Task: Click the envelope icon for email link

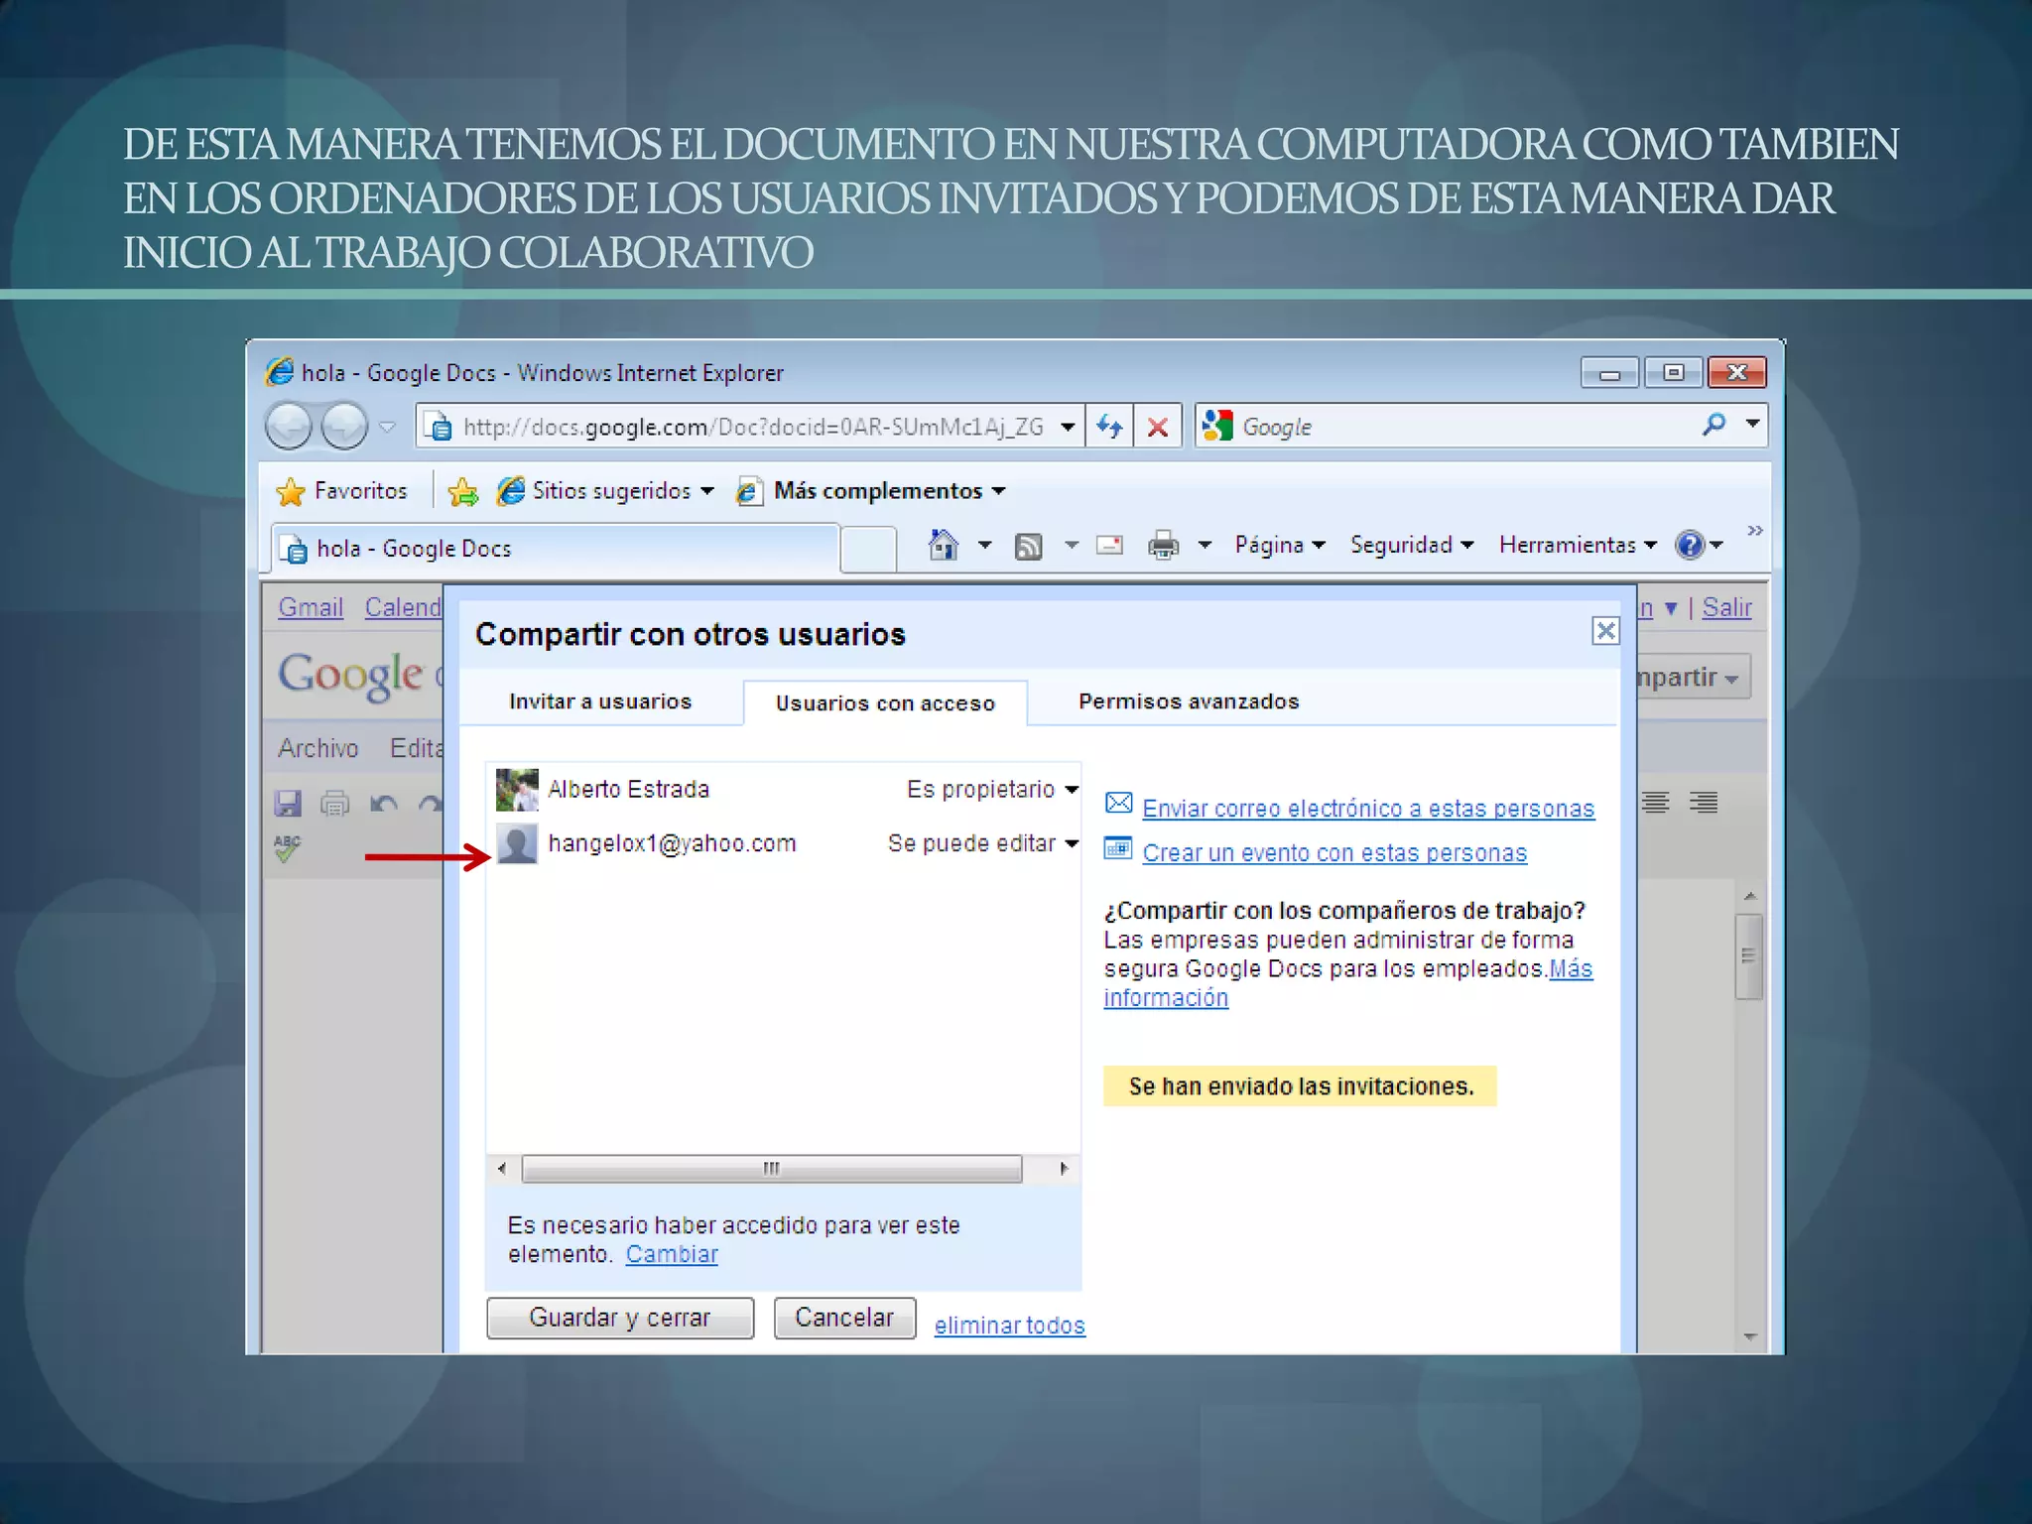Action: click(1119, 803)
